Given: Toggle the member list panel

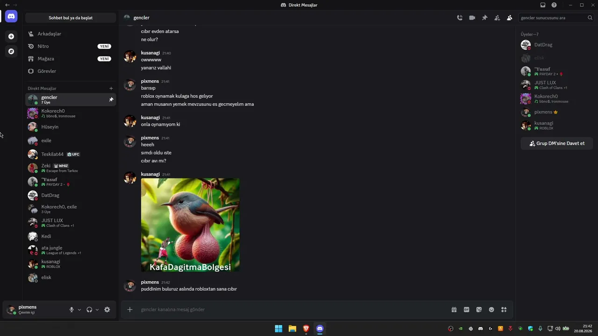Looking at the screenshot, I should tap(510, 18).
